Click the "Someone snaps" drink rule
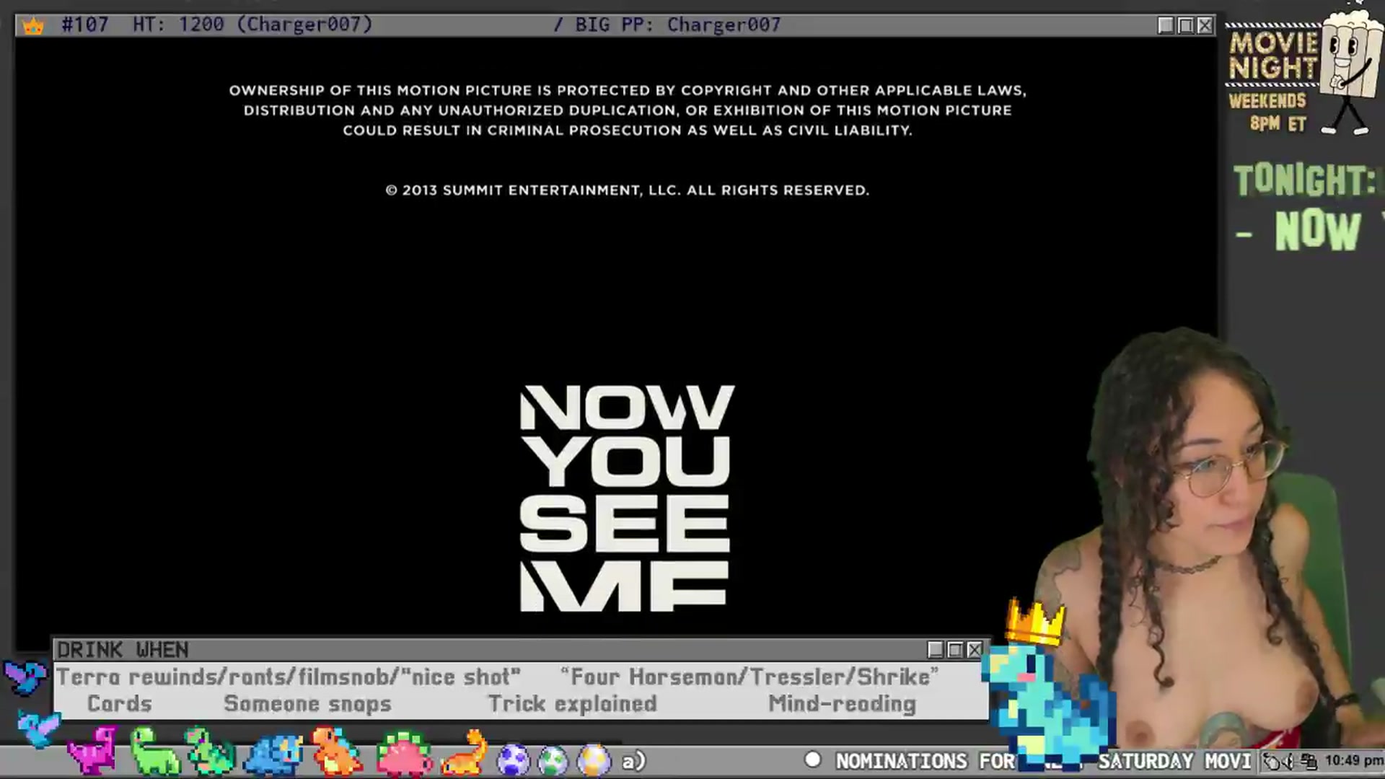The image size is (1385, 779). [x=308, y=704]
